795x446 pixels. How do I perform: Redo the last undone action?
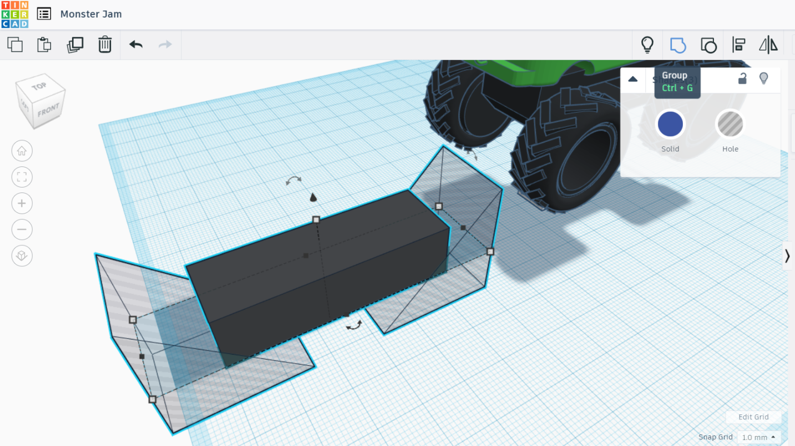point(165,44)
